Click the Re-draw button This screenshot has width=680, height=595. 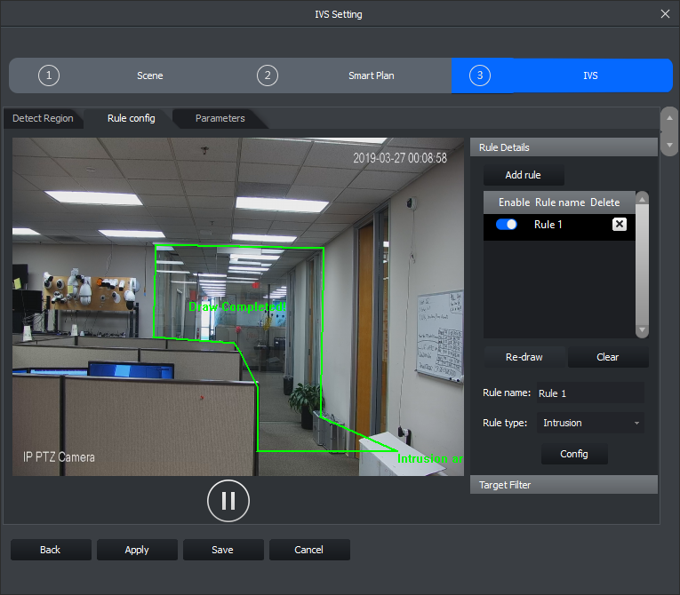click(x=524, y=357)
